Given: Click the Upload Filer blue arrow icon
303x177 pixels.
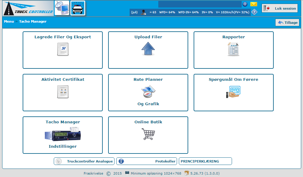Looking at the screenshot, I should (x=148, y=49).
